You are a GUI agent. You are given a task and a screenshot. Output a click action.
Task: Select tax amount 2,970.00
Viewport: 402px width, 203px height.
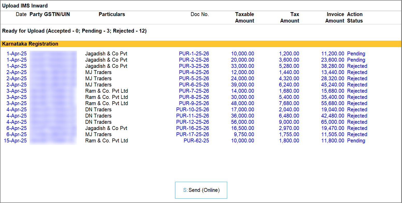click(x=289, y=128)
